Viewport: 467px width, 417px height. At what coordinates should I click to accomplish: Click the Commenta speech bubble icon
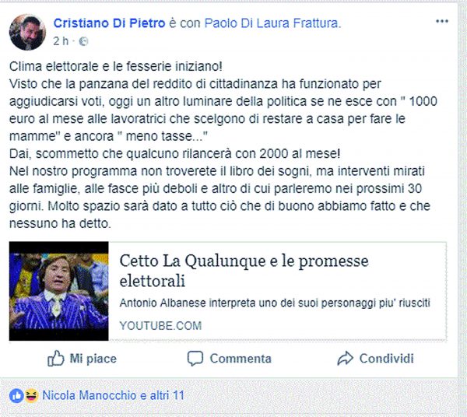click(195, 358)
